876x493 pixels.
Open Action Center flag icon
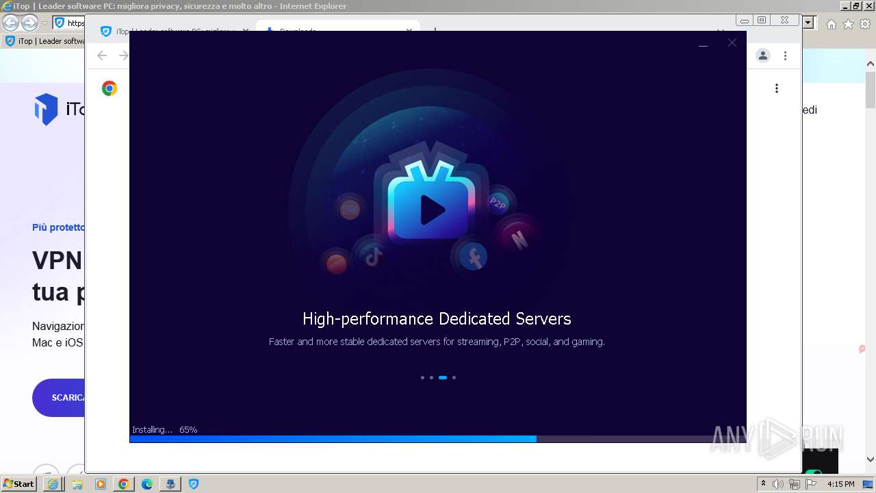point(811,484)
